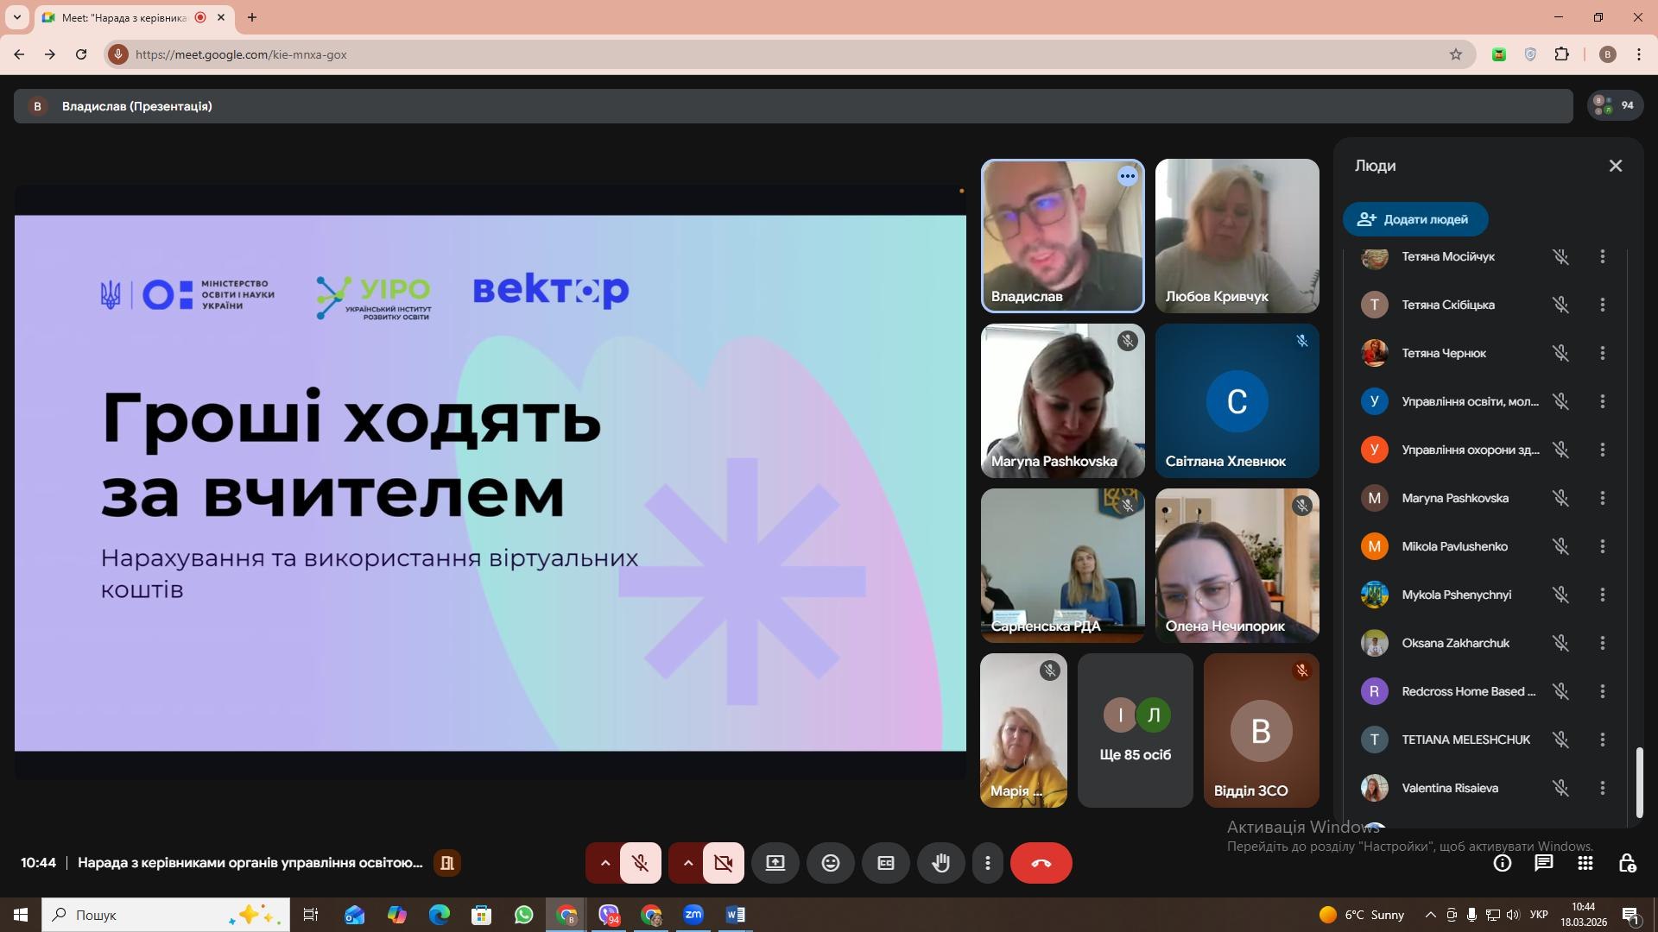1658x932 pixels.
Task: Toggle mute status for Tetiana Cherniuk
Action: 1560,353
